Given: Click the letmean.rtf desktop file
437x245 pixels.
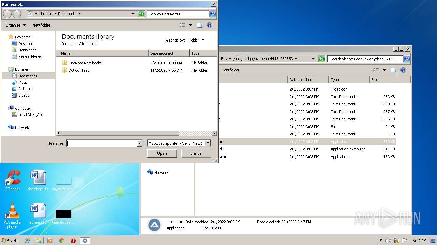Looking at the screenshot, I should [38, 213].
